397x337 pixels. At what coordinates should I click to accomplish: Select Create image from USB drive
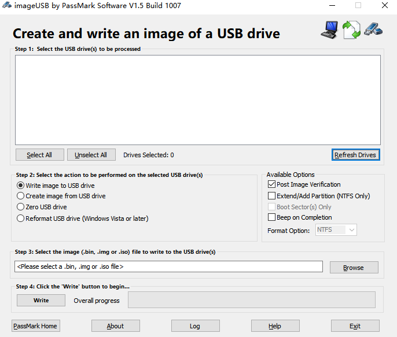tap(21, 196)
